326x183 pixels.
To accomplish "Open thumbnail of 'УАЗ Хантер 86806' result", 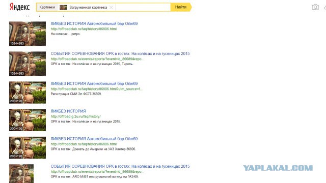I will click(x=28, y=147).
